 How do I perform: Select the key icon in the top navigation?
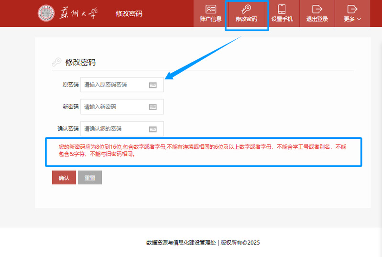pyautogui.click(x=246, y=9)
